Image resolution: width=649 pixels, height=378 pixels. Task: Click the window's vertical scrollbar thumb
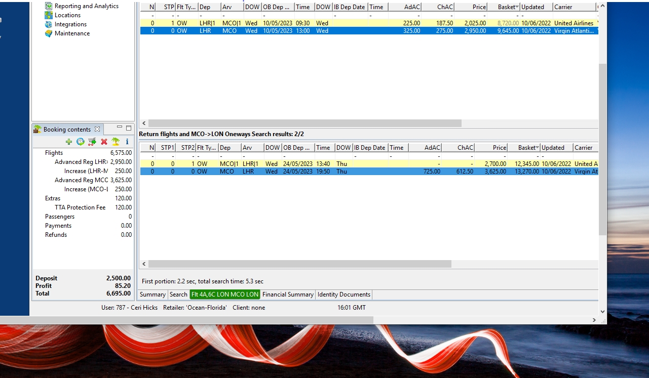[602, 149]
